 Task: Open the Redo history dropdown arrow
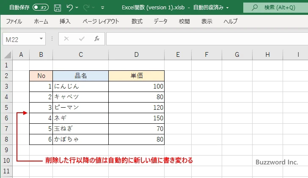pyautogui.click(x=93, y=8)
